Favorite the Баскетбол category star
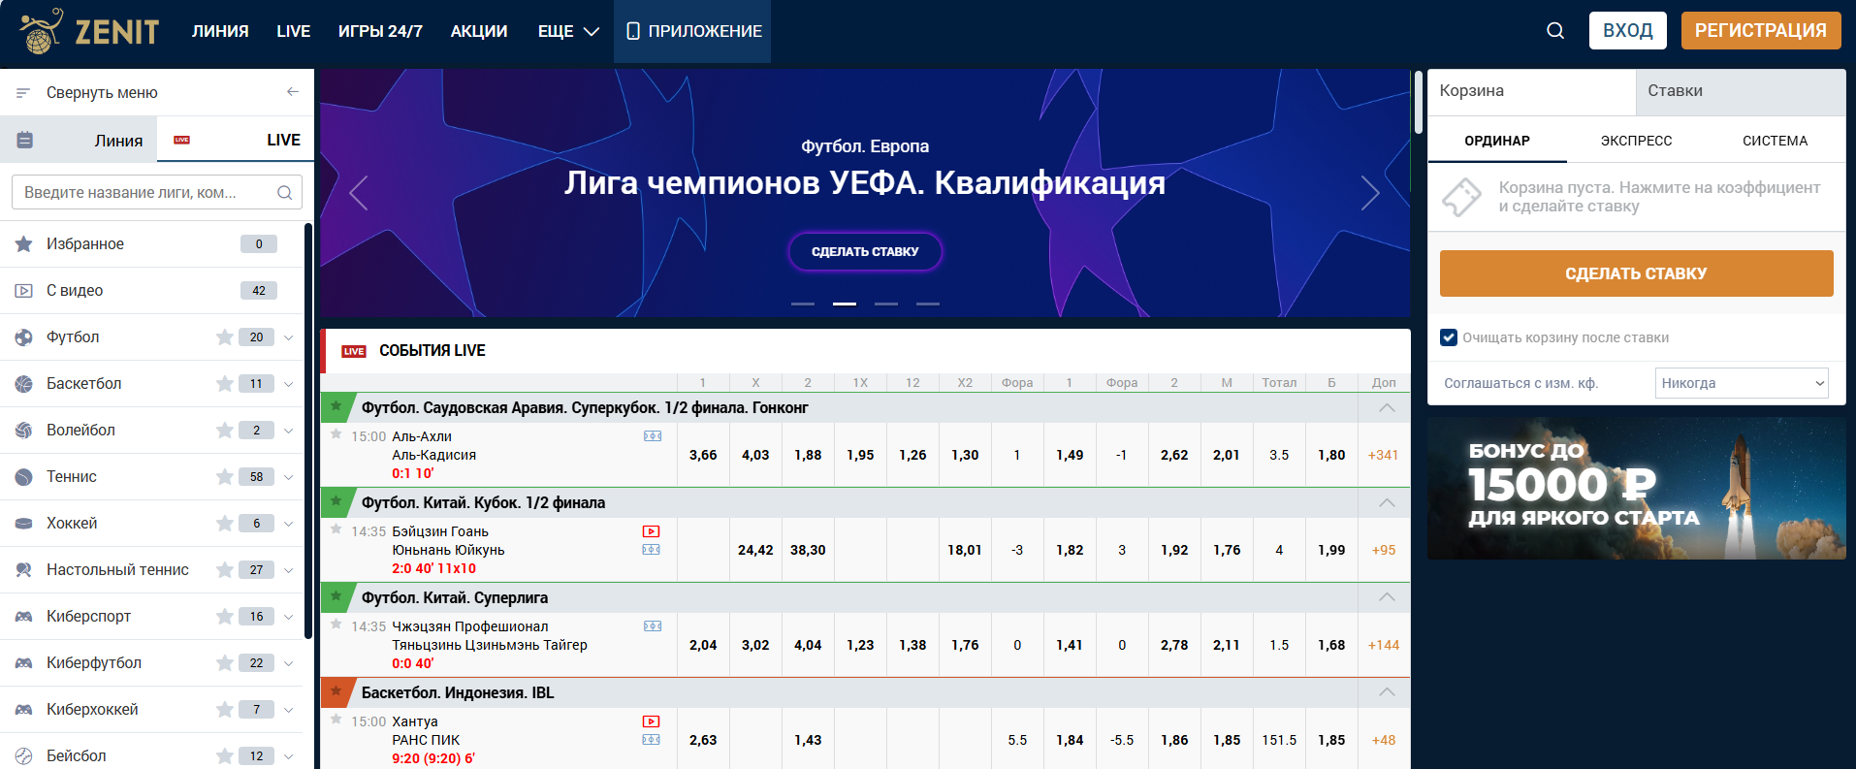This screenshot has height=769, width=1856. coord(225,384)
